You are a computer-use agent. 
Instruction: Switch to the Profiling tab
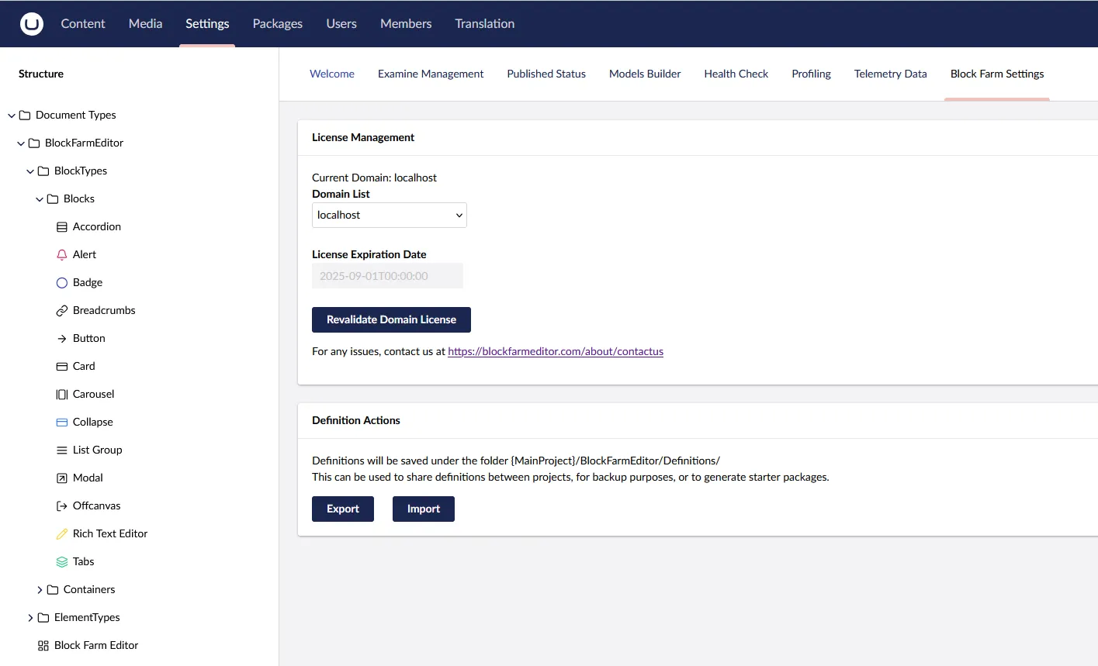pyautogui.click(x=811, y=74)
